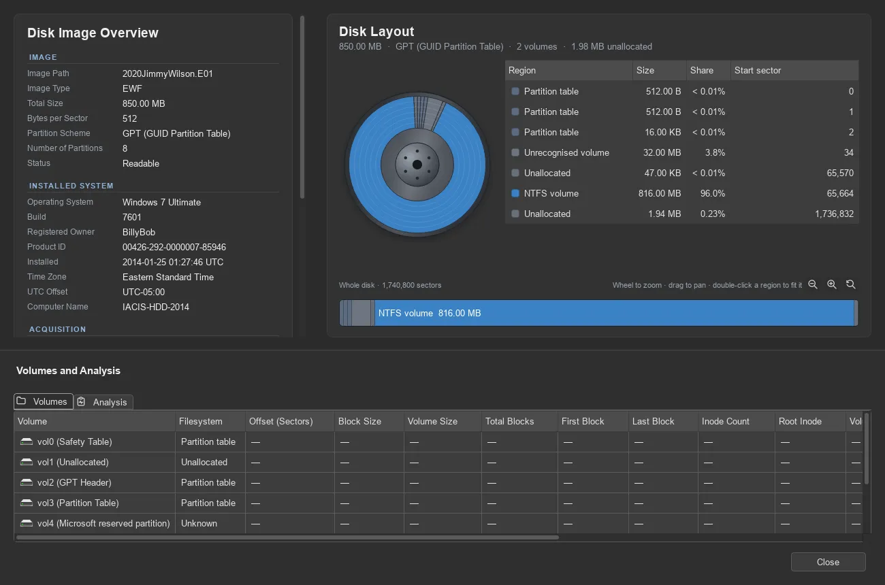This screenshot has height=585, width=885.
Task: Click the clipboard icon on Analysis tab
Action: 81,402
